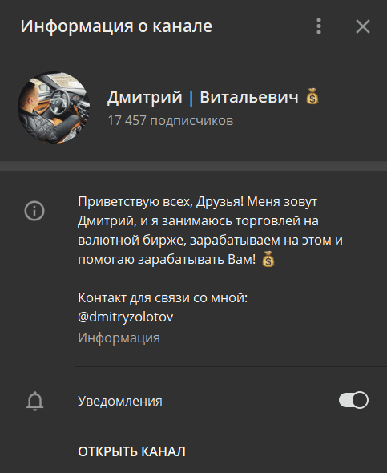Open the @dmitryzolotov contact link
Viewport: 387px width, 473px height.
125,317
